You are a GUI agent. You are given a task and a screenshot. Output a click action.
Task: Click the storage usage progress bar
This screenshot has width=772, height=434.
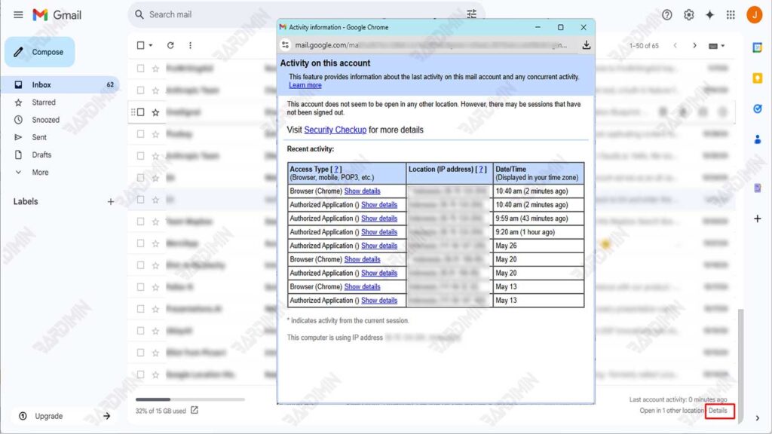click(190, 399)
